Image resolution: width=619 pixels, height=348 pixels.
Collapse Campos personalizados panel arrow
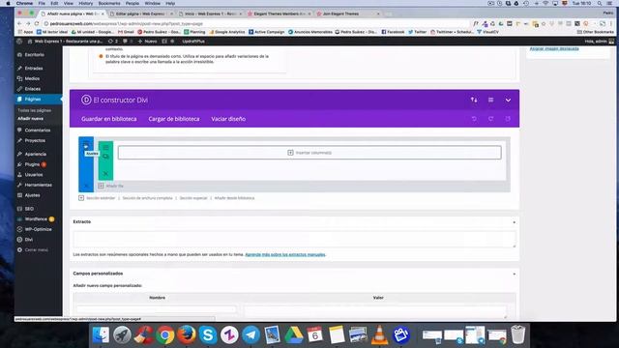pyautogui.click(x=514, y=274)
